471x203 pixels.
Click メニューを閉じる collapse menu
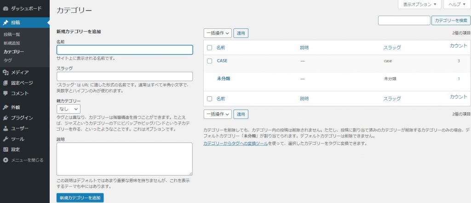[25, 160]
